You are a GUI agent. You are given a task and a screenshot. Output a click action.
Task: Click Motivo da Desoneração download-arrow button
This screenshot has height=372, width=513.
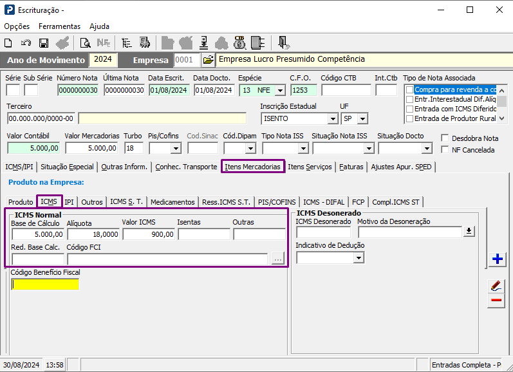pos(469,232)
